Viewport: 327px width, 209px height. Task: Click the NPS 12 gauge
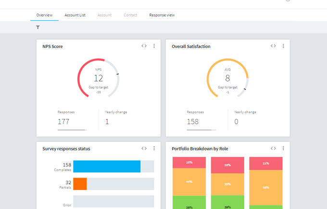[99, 79]
